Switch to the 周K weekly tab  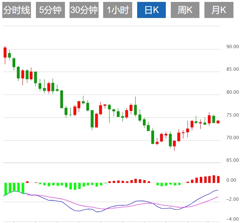coord(185,10)
